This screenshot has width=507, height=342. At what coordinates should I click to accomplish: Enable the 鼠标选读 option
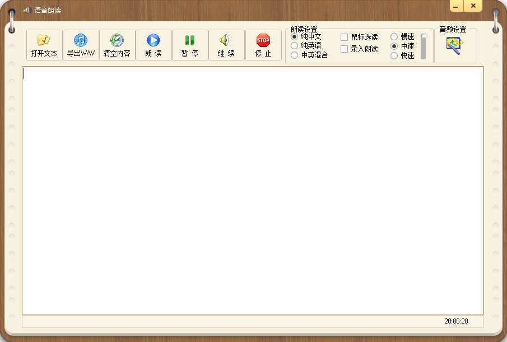tap(345, 37)
